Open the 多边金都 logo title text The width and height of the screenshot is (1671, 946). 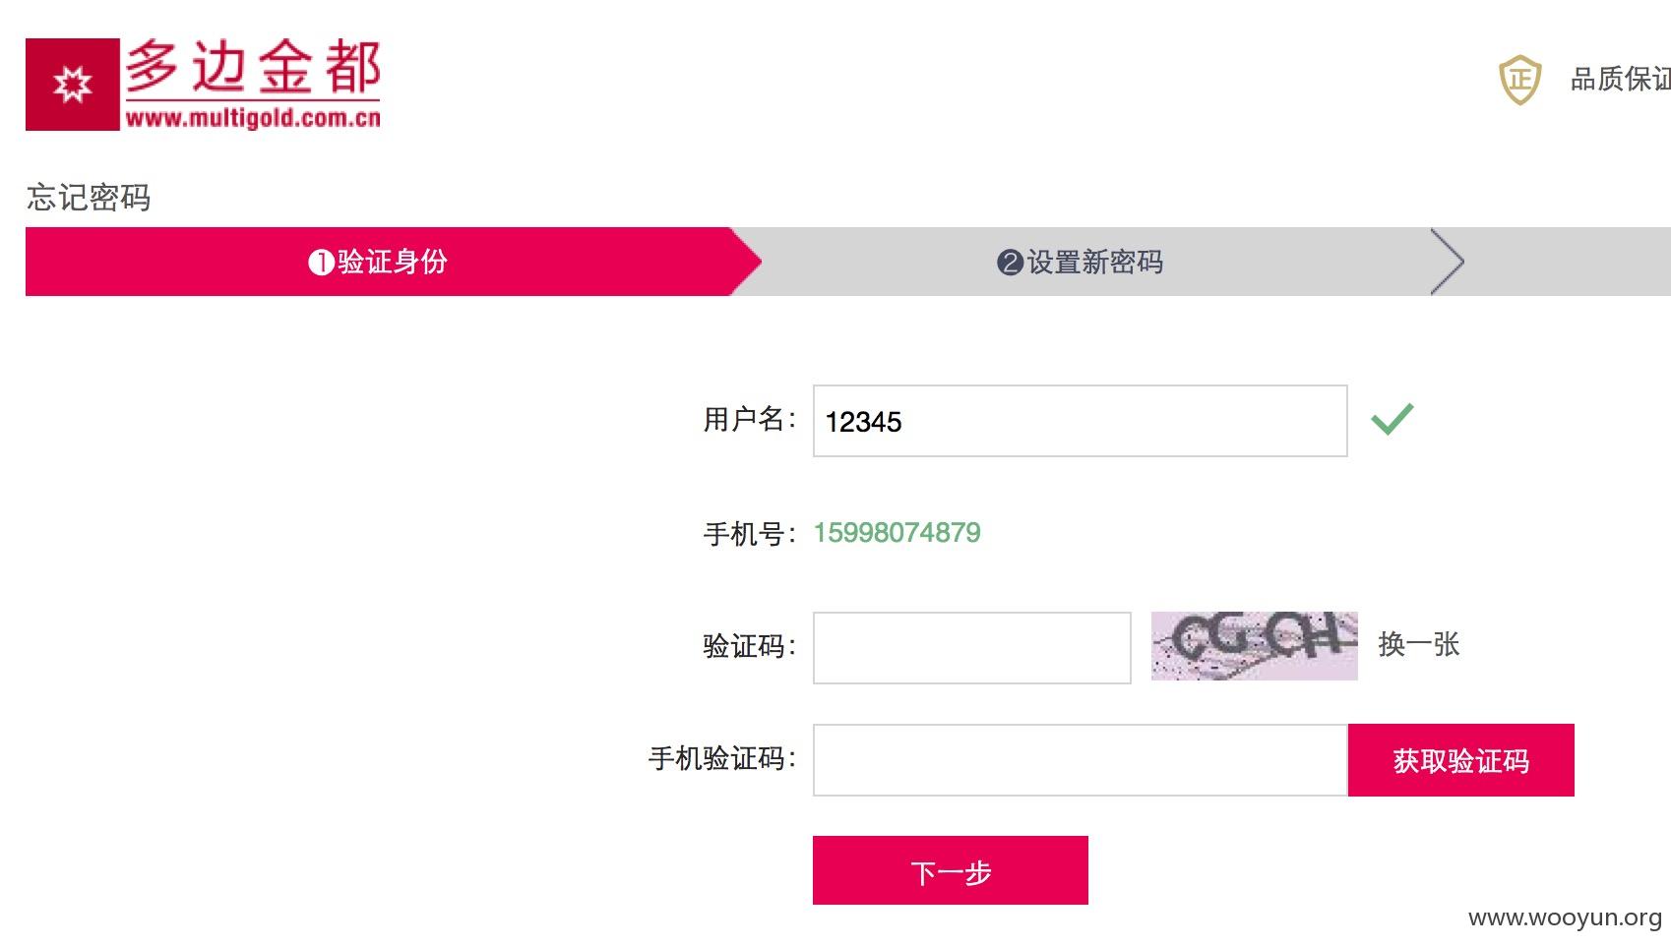pos(253,67)
